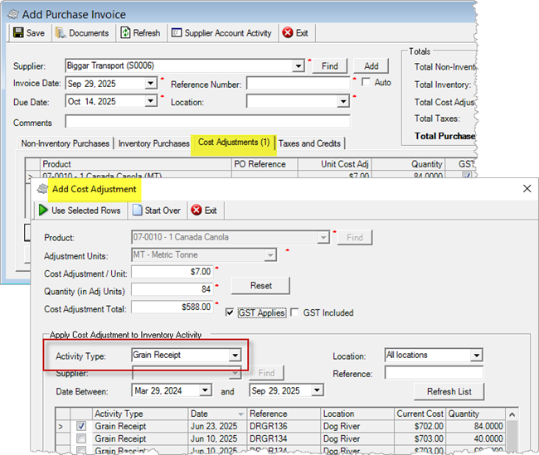Click the Refresh List button

(449, 391)
